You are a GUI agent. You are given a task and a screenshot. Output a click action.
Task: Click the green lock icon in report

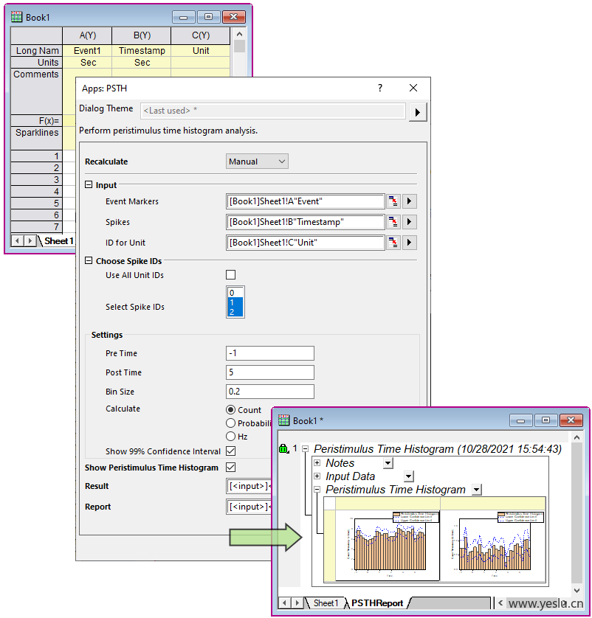coord(283,448)
